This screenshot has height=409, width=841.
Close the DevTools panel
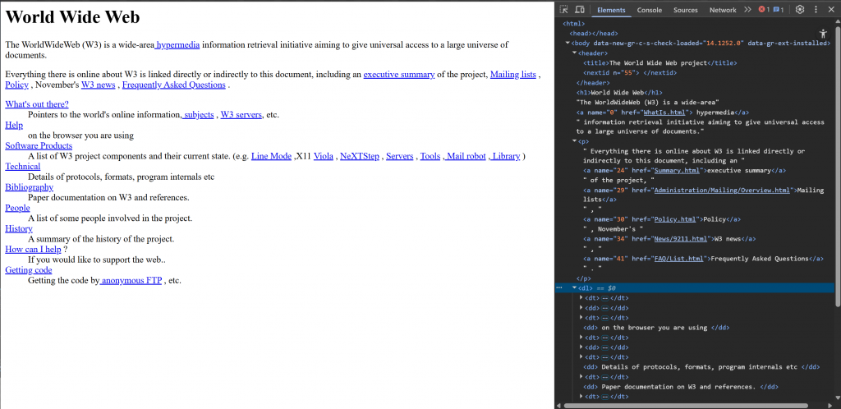[831, 10]
